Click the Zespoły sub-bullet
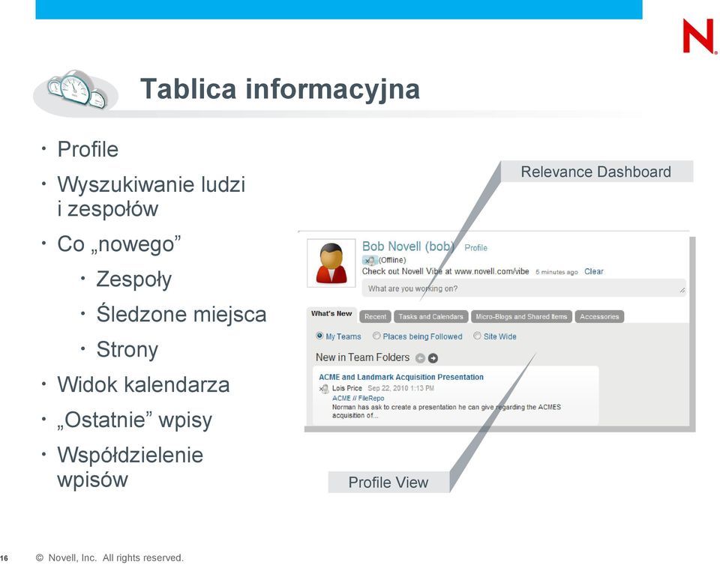 (133, 280)
